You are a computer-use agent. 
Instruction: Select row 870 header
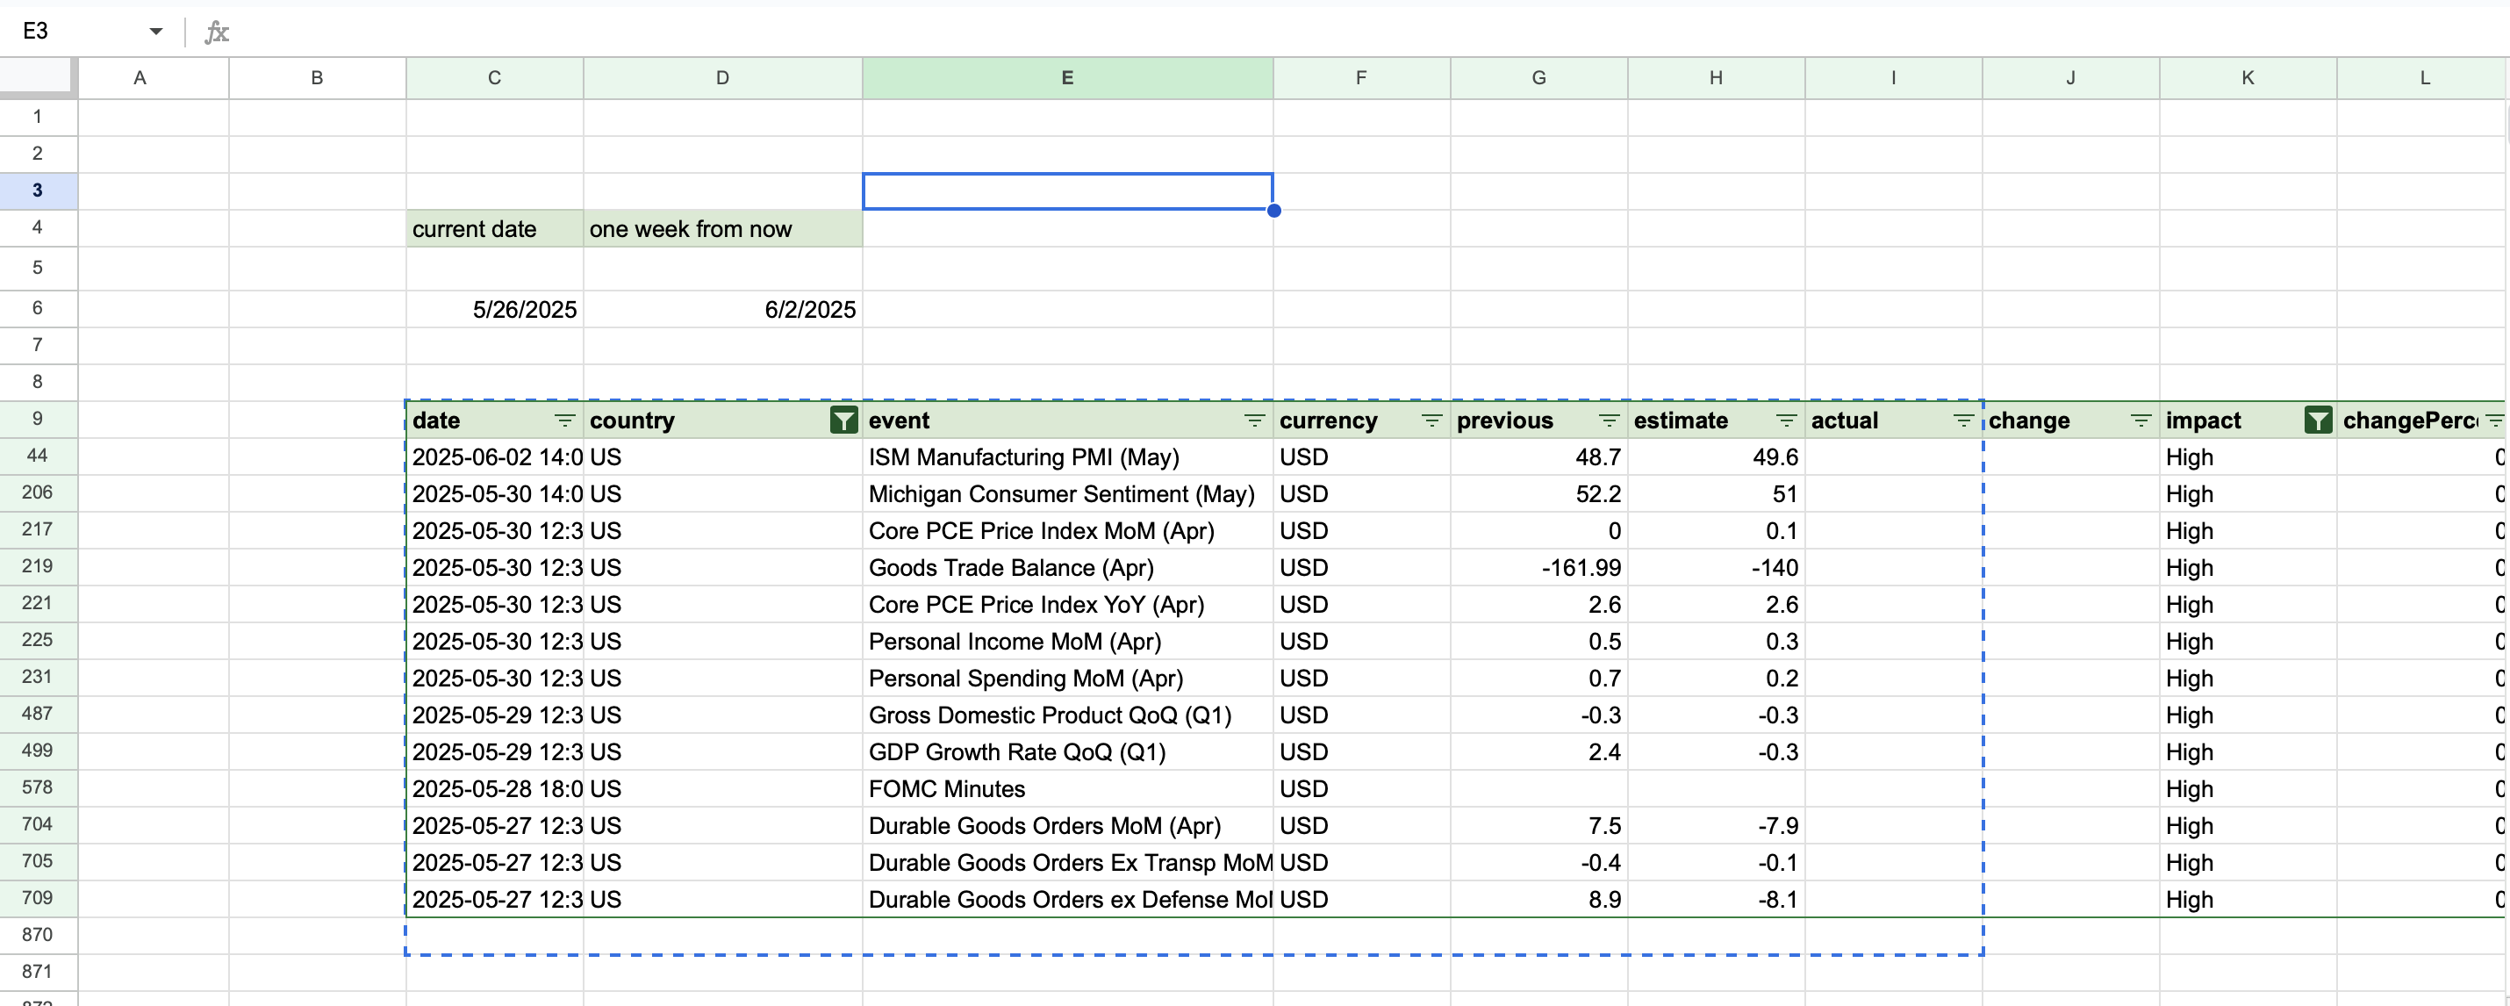[x=38, y=935]
